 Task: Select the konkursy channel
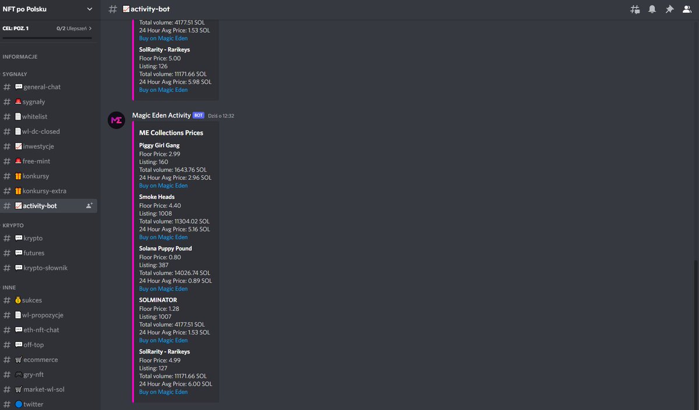click(49, 176)
